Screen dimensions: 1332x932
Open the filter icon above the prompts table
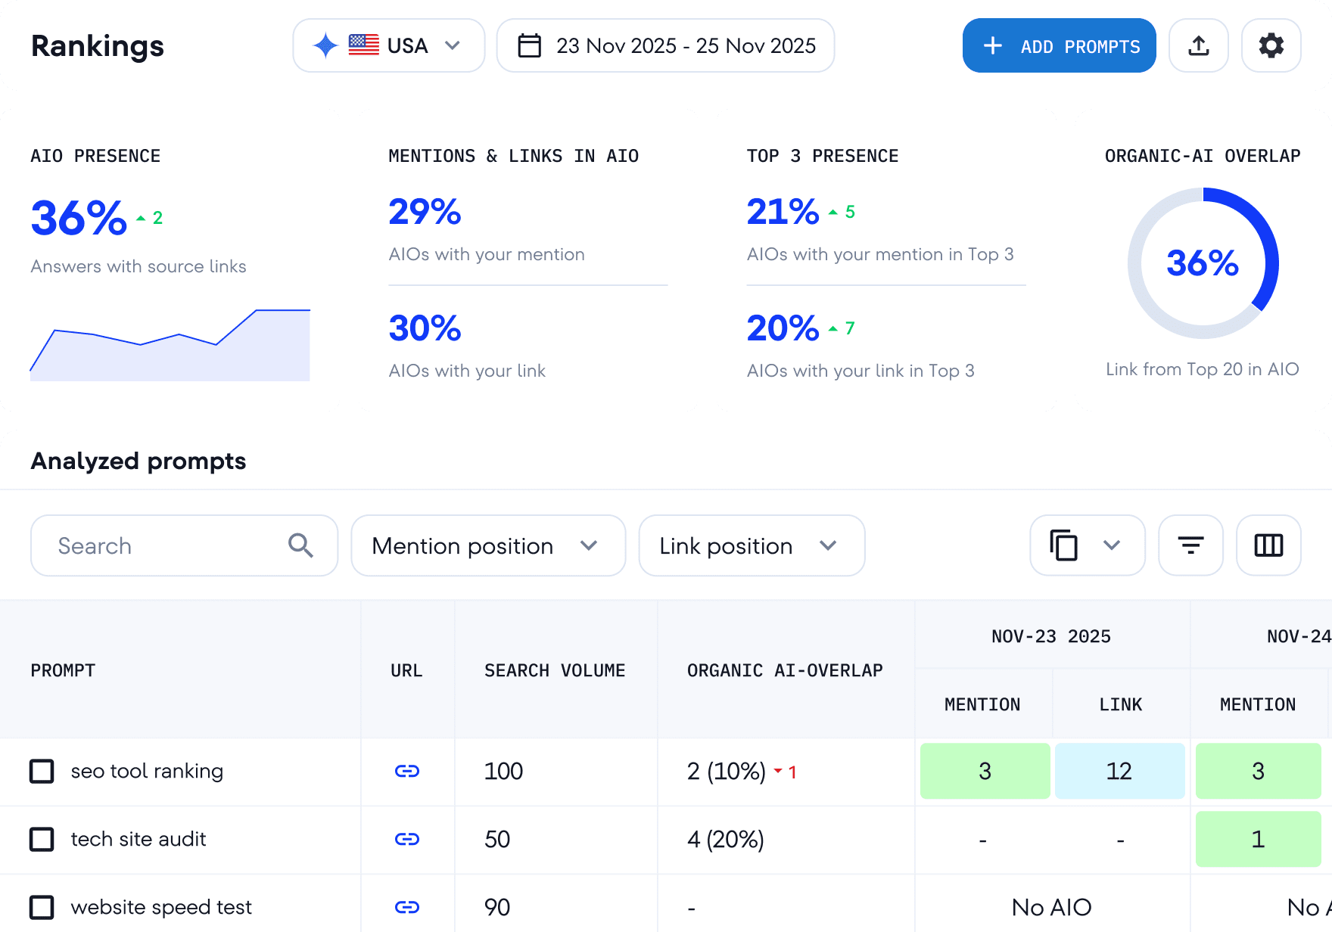(1190, 545)
